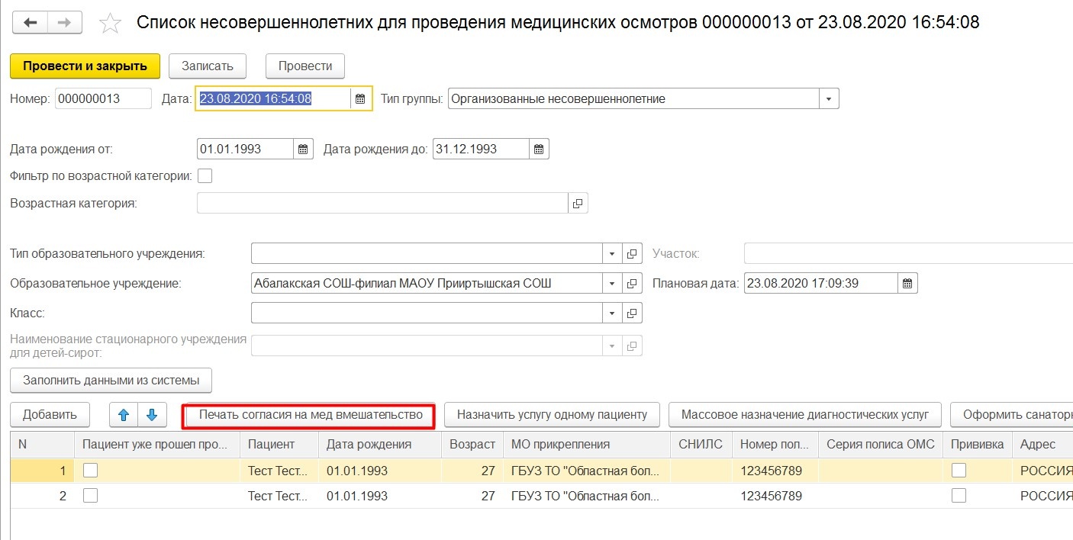Open calendar for Дата рождения от
The width and height of the screenshot is (1073, 540).
click(x=303, y=149)
